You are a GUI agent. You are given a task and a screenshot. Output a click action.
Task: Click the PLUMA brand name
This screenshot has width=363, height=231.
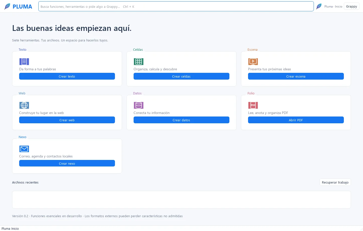(22, 7)
